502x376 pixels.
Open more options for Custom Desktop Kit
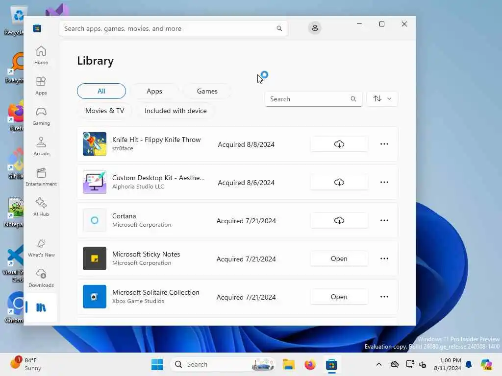(384, 182)
